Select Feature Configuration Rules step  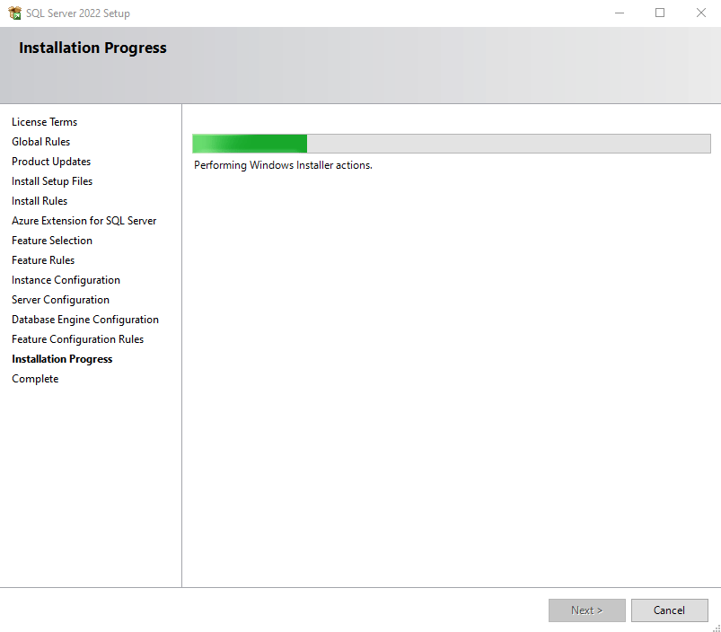click(x=78, y=339)
